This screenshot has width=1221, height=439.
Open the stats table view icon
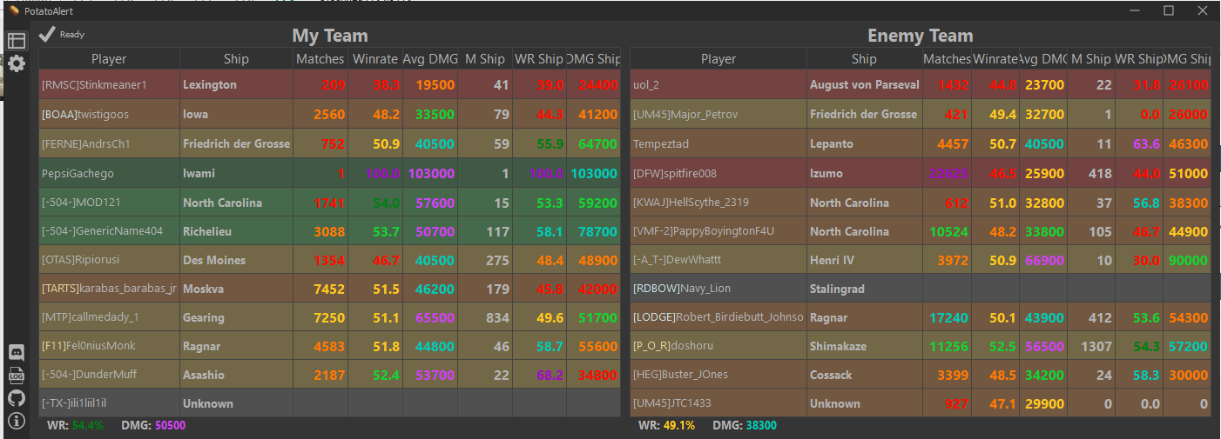(x=16, y=41)
